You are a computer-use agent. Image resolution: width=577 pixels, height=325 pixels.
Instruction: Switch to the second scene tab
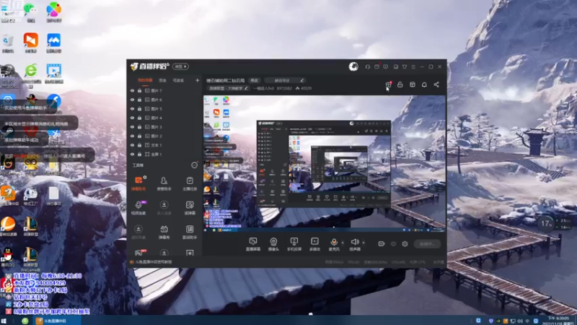(163, 80)
